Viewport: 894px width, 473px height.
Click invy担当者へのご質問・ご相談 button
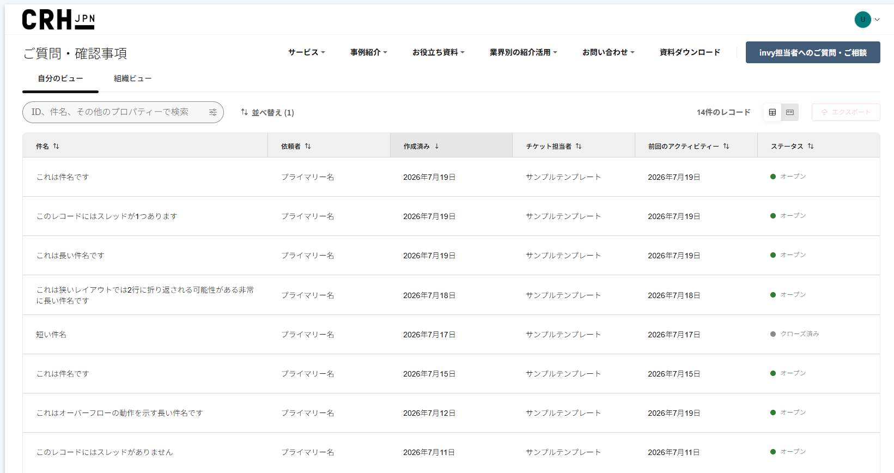pyautogui.click(x=813, y=52)
